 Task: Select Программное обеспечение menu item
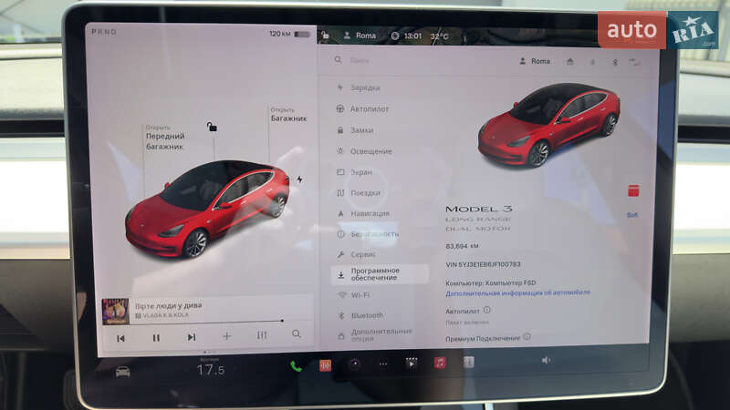point(380,274)
